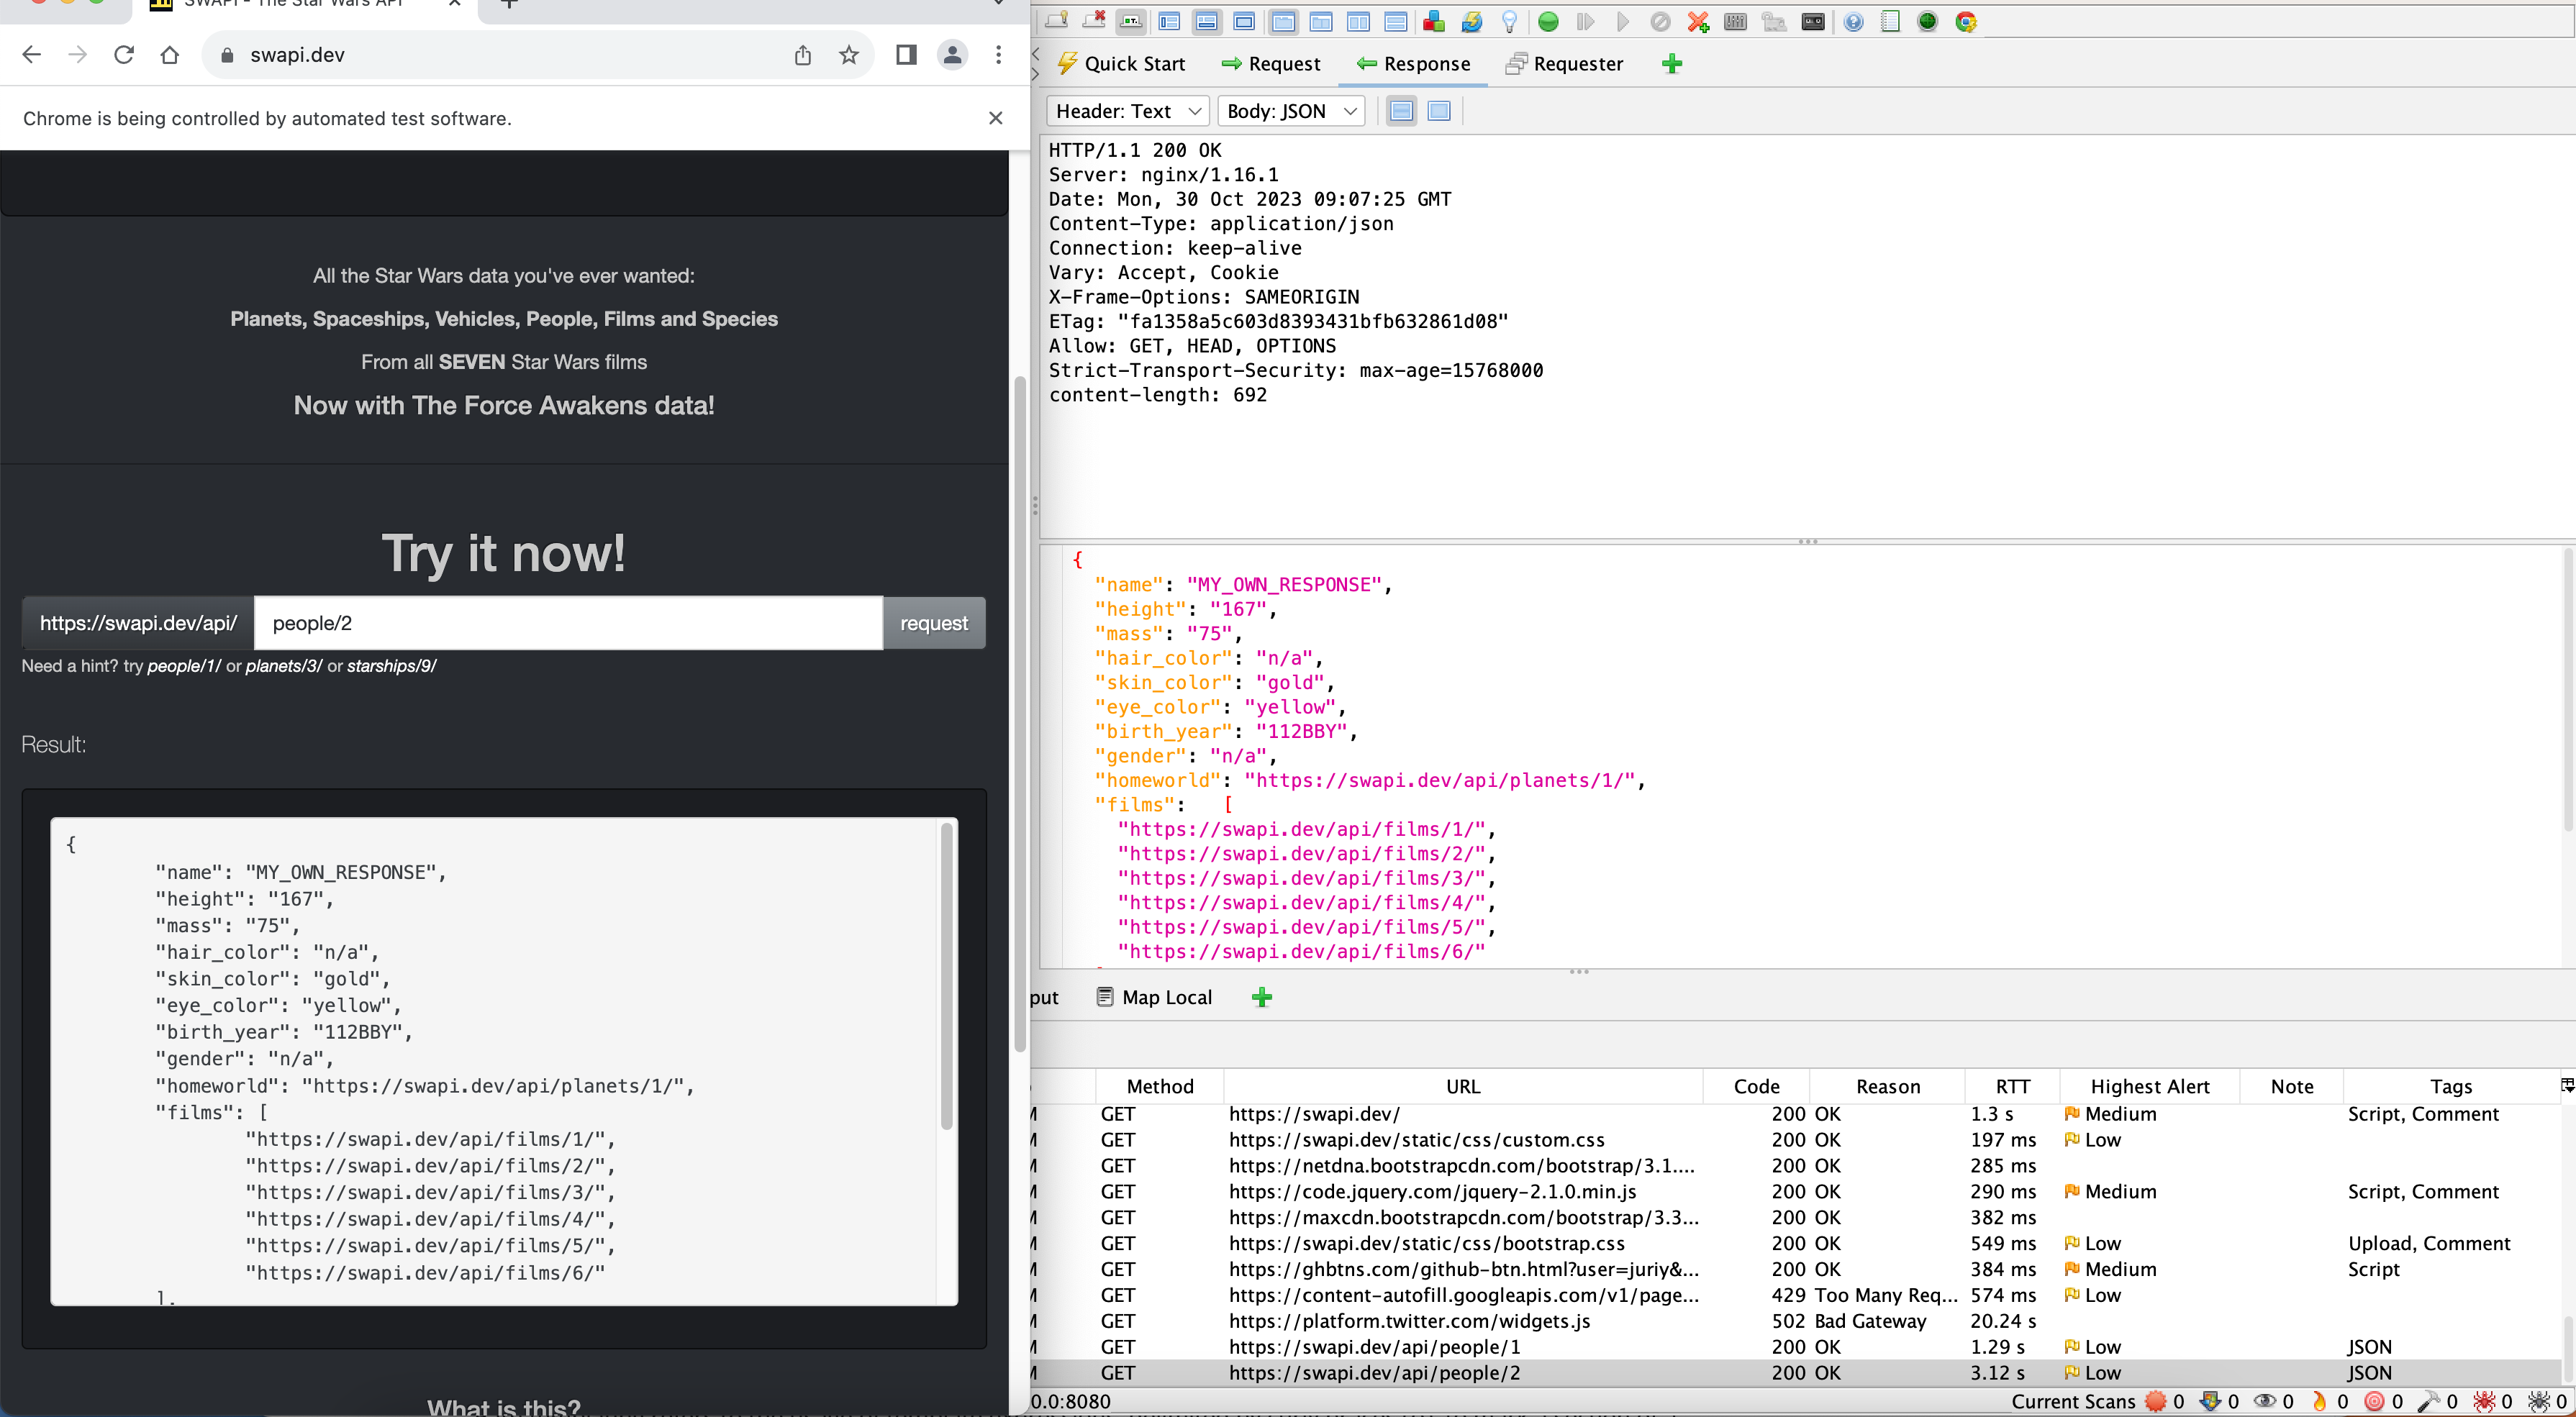Bookmark page with the star icon
The width and height of the screenshot is (2576, 1417).
point(849,55)
